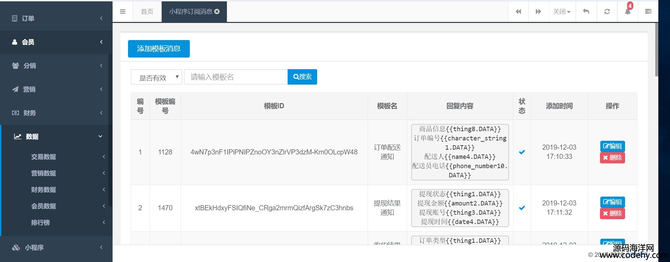Delete the 提现结果通知 template
The height and width of the screenshot is (262, 670).
[x=612, y=213]
